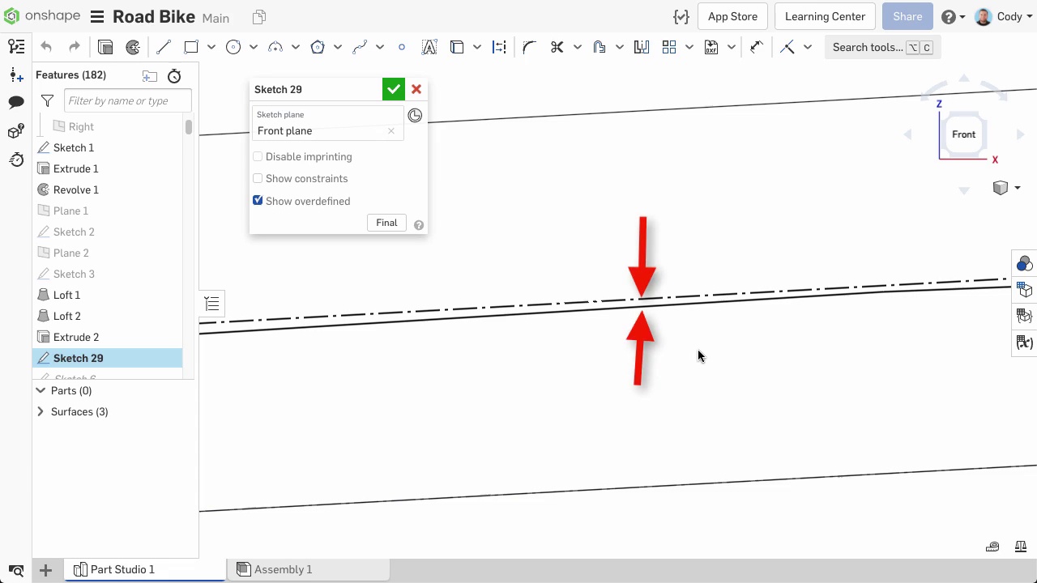Viewport: 1037px width, 583px height.
Task: Open the trim tool dropdown arrow
Action: point(577,48)
